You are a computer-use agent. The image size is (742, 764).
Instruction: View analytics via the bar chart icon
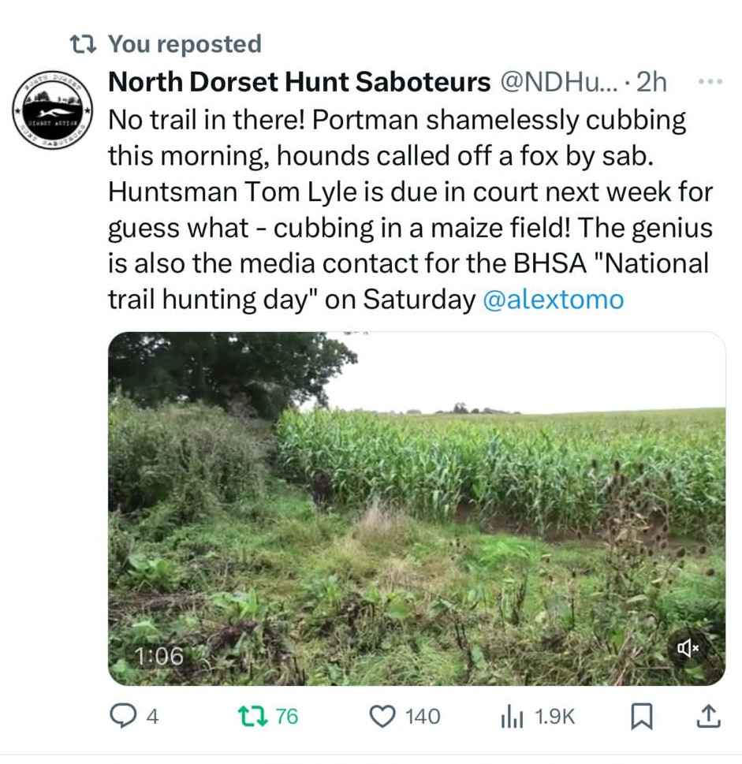(513, 716)
